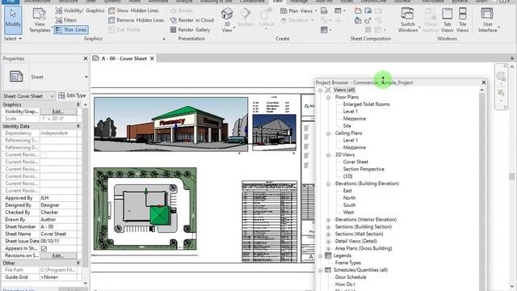Open View Templates
The image size is (517, 291).
point(40,20)
